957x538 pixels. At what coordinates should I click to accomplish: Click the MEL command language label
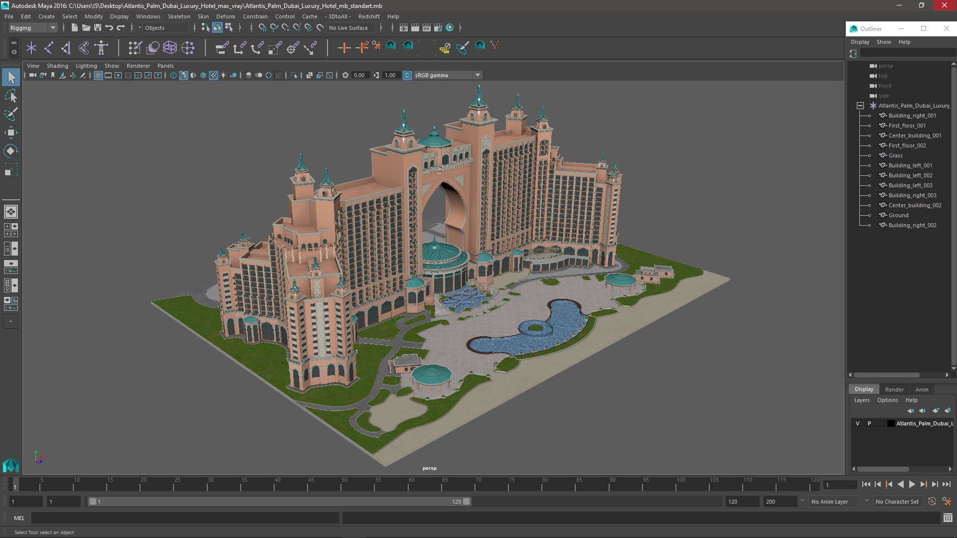coord(19,518)
